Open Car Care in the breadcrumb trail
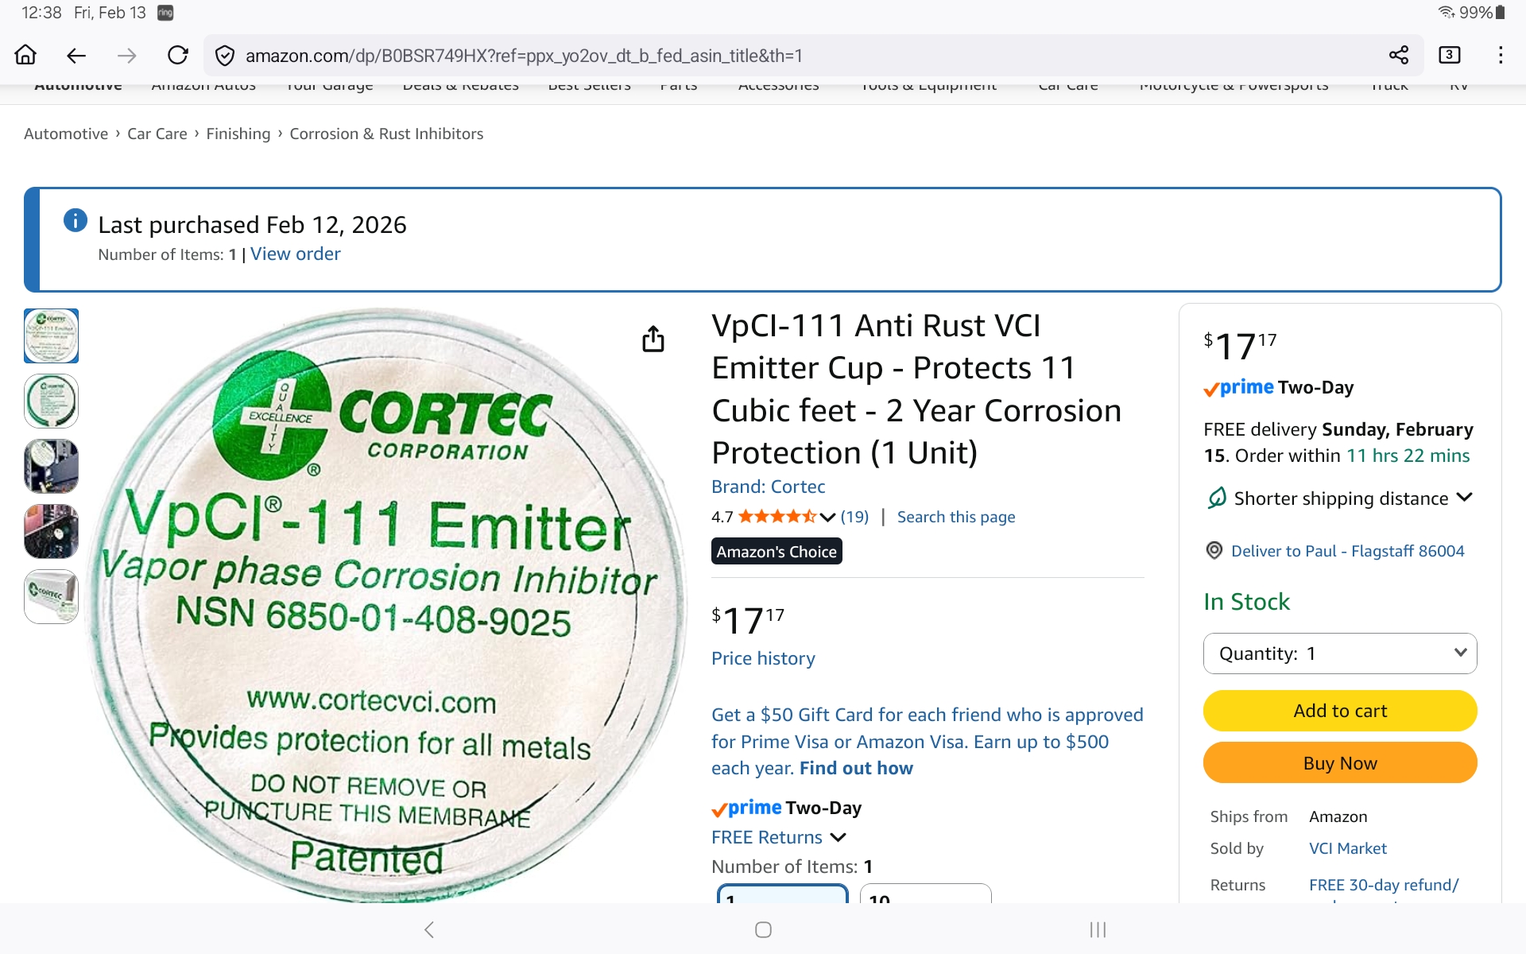 tap(157, 134)
